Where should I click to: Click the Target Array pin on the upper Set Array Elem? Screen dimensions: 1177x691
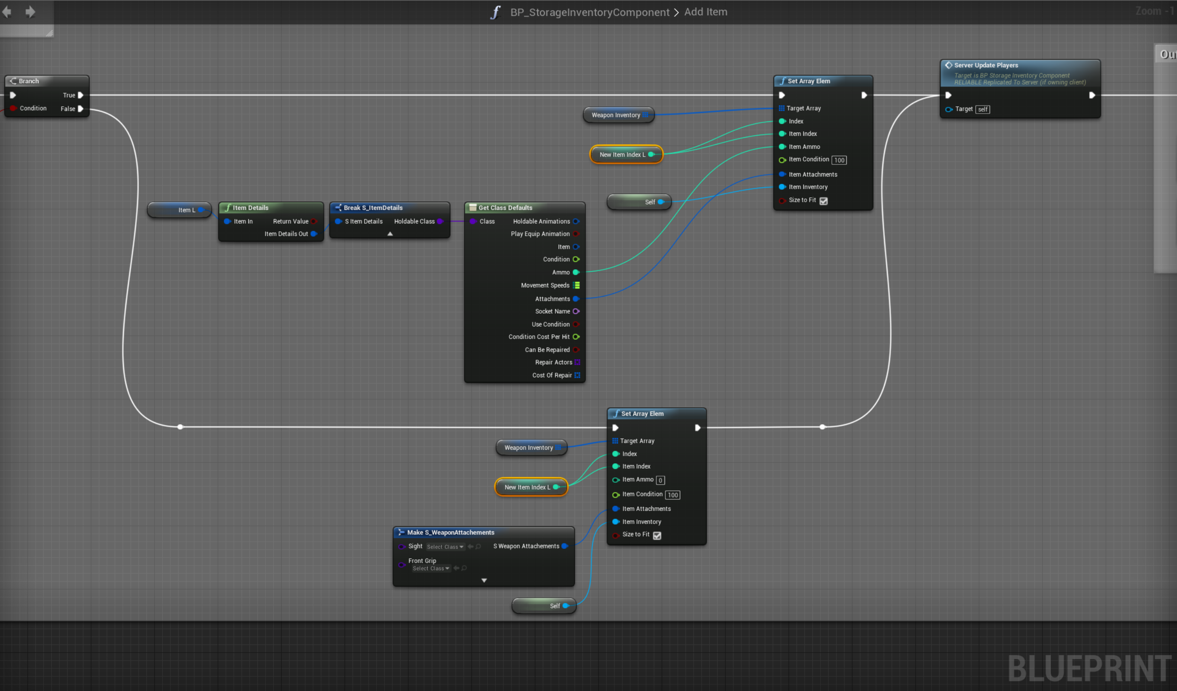coord(781,108)
